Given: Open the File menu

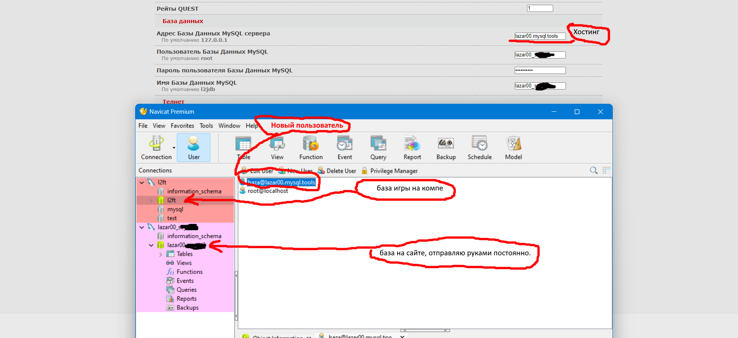Looking at the screenshot, I should (143, 126).
